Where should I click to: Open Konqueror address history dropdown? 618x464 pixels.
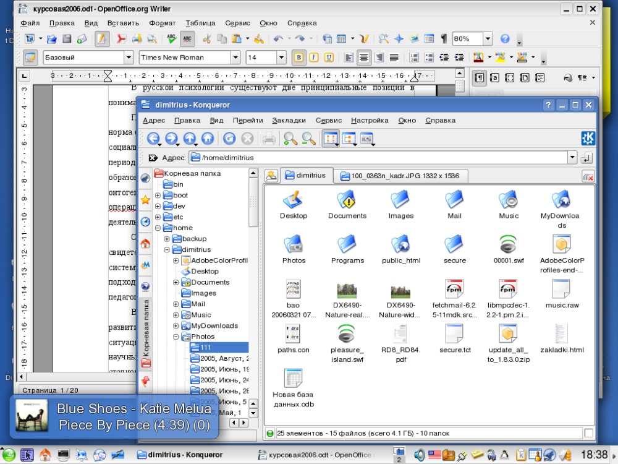(572, 158)
